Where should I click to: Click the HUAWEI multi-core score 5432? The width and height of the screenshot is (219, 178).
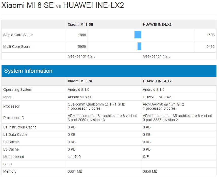pyautogui.click(x=211, y=47)
